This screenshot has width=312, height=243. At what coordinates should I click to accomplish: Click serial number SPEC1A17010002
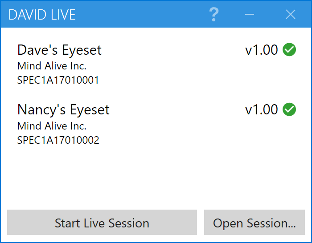click(58, 140)
